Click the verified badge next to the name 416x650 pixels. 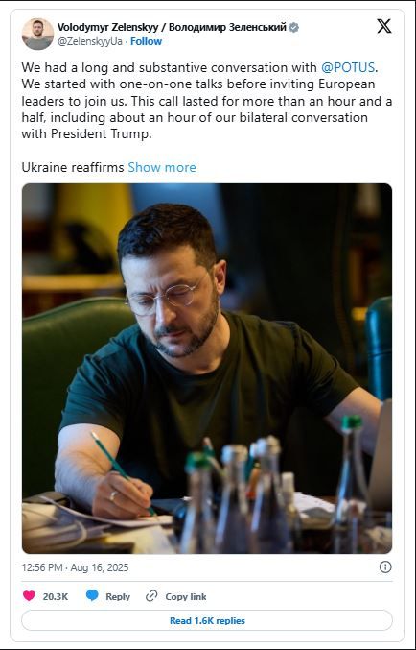tap(294, 28)
